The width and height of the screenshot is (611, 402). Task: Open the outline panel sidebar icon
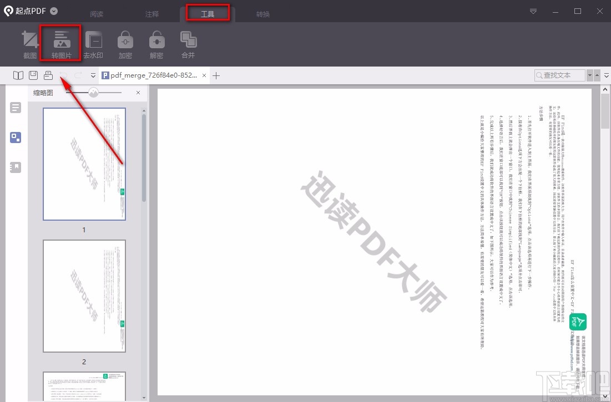16,108
